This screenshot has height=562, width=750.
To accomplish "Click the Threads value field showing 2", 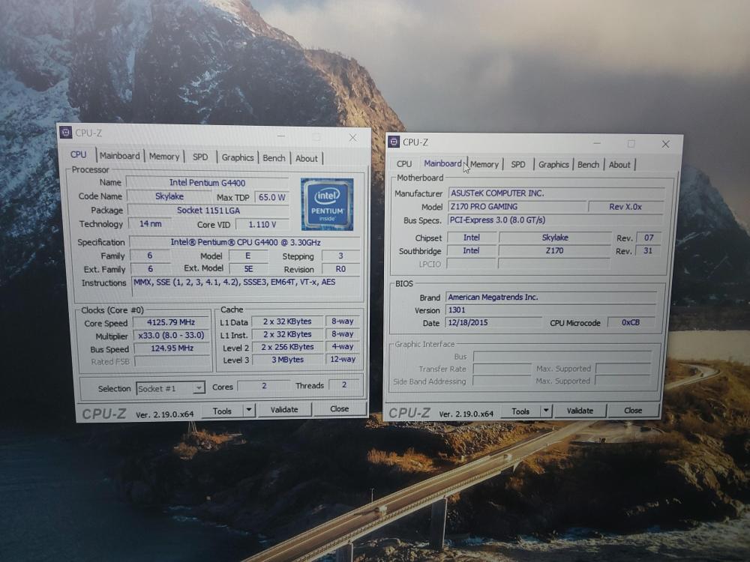I will point(344,384).
